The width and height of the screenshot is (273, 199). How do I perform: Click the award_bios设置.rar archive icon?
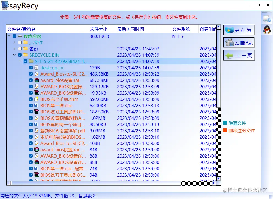[37, 80]
